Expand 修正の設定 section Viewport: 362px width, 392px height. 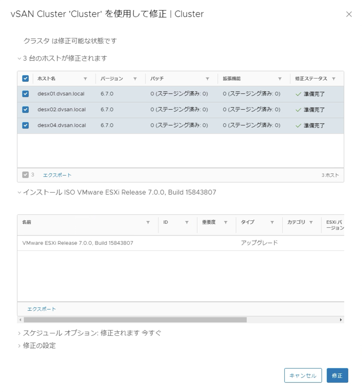[x=20, y=346]
